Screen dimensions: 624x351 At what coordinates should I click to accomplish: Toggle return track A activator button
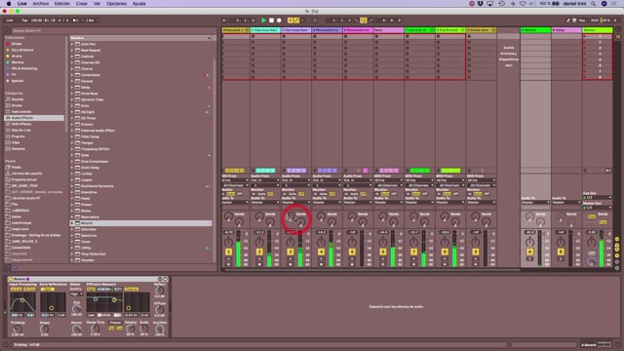point(529,252)
